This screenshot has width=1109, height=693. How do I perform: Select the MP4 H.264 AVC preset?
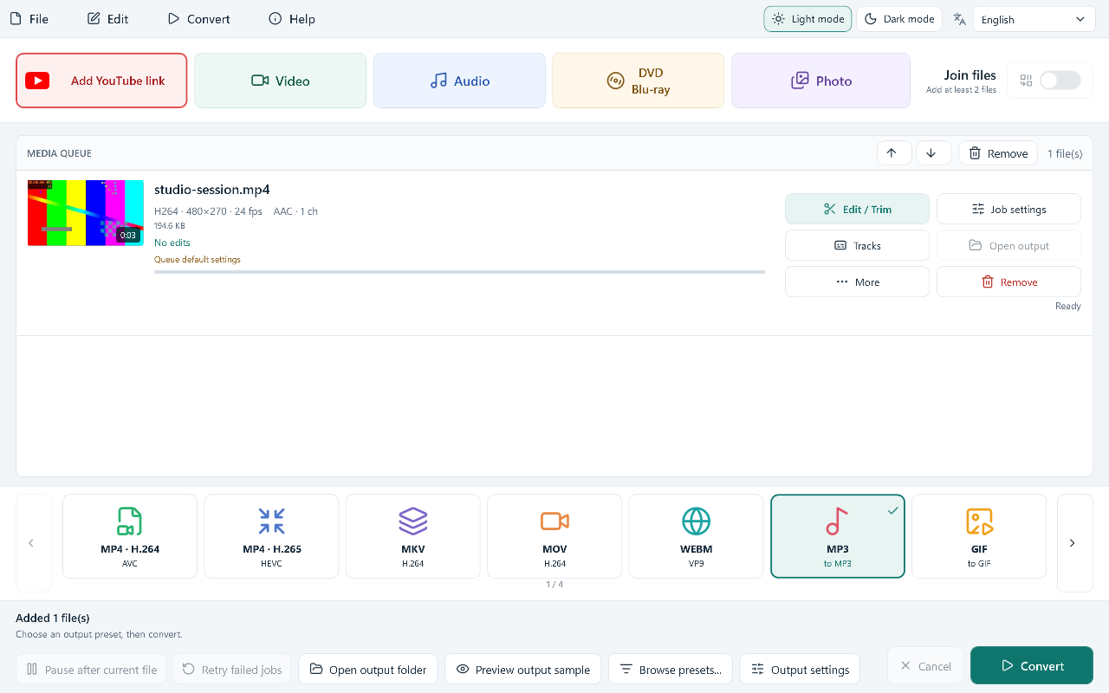coord(130,536)
